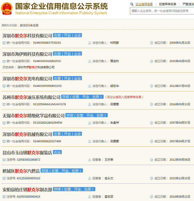
Task: Click history name 深圳市伊默克尔科技有限公司
Action: (x=36, y=67)
